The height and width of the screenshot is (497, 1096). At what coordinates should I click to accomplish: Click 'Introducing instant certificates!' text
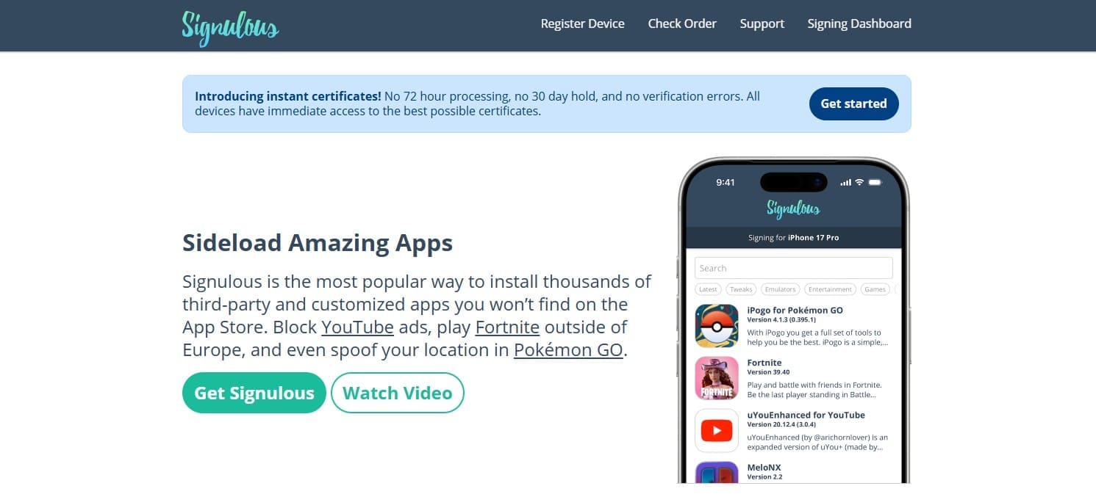pyautogui.click(x=288, y=96)
